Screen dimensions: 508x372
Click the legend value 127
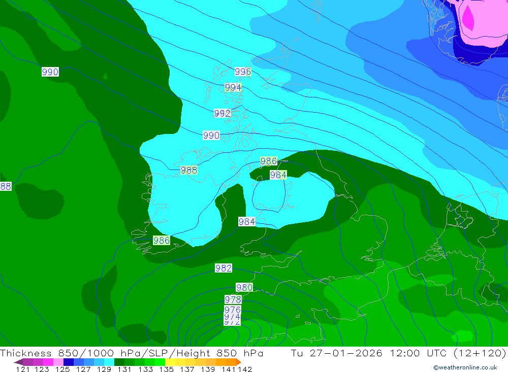[83, 369]
